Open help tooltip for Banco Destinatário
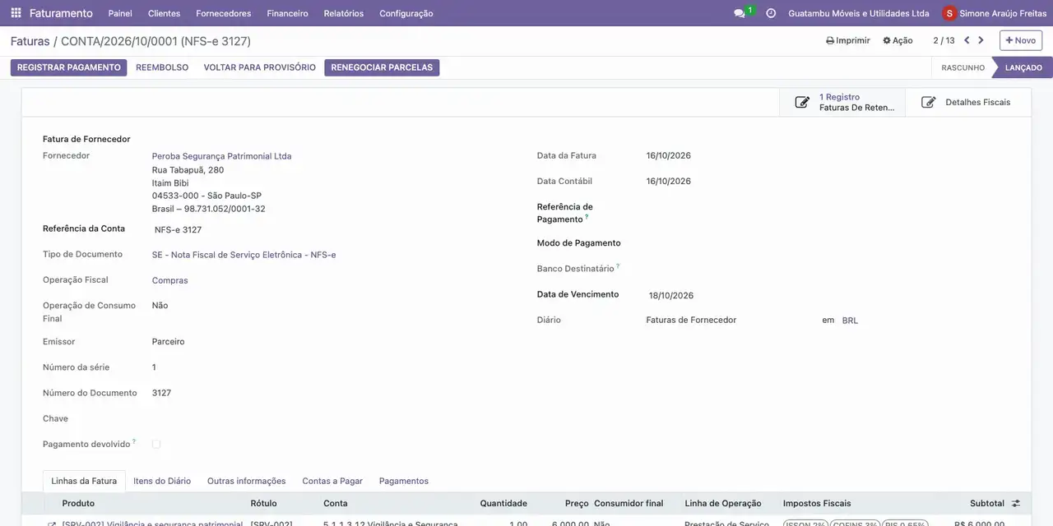Viewport: 1053px width, 526px height. coord(618,266)
